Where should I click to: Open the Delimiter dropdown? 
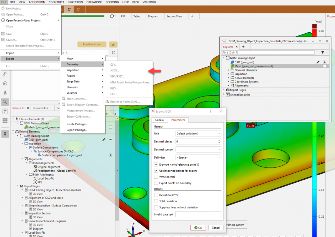(198, 158)
